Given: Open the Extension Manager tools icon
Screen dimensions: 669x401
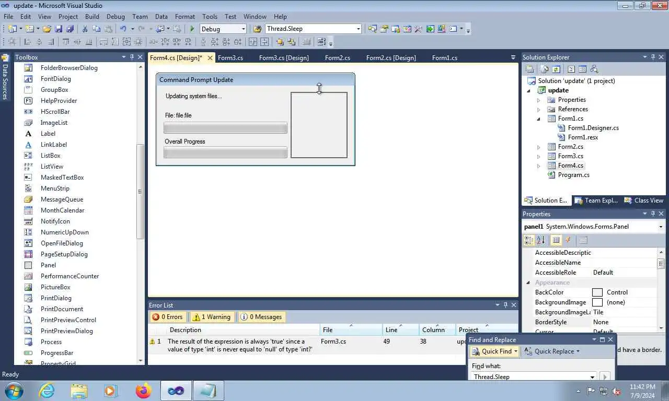Looking at the screenshot, I should pyautogui.click(x=442, y=29).
